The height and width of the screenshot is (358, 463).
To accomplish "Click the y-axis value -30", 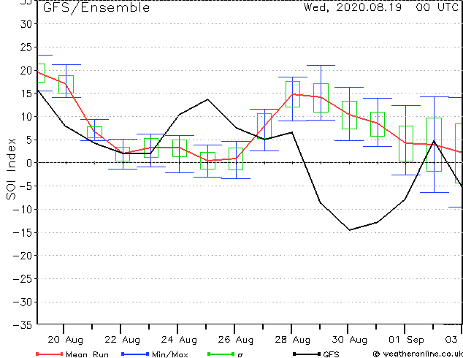I will point(23,302).
